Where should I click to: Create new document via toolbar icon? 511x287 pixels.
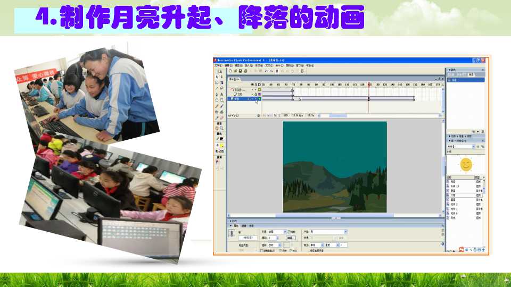pyautogui.click(x=230, y=71)
